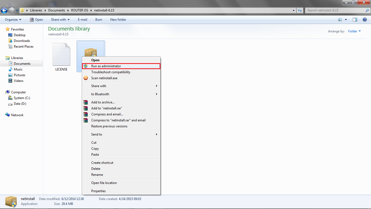The height and width of the screenshot is (209, 371).
Task: Click the netinstall icon in the details pane
Action: tap(11, 201)
